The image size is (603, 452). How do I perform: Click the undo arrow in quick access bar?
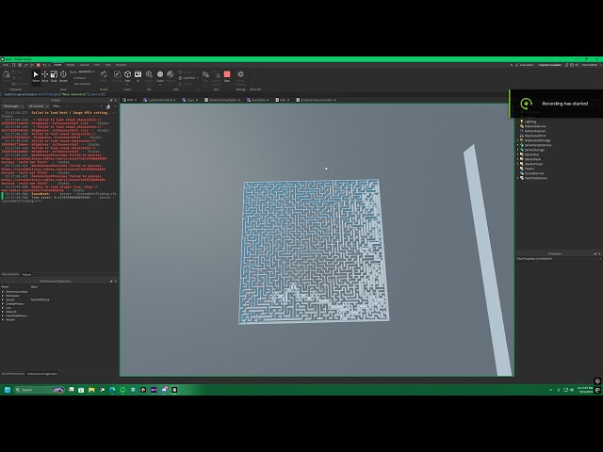[x=44, y=65]
